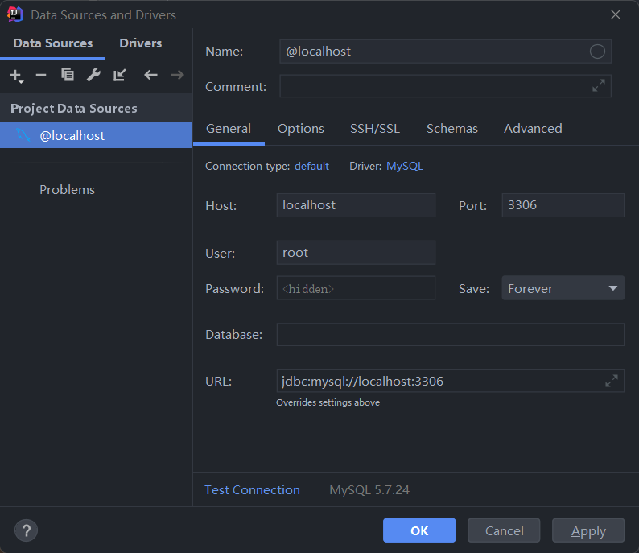The image size is (639, 553).
Task: Switch to the Drivers tab
Action: click(141, 43)
